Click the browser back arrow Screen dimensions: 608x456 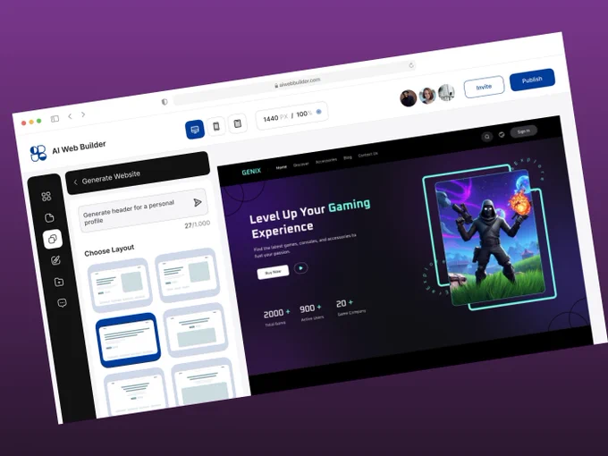coord(70,116)
